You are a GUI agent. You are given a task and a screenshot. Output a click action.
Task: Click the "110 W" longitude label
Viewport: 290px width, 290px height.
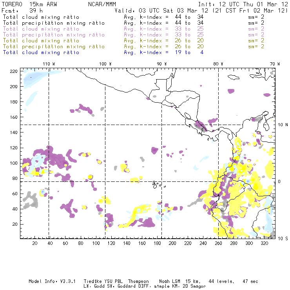click(x=49, y=64)
